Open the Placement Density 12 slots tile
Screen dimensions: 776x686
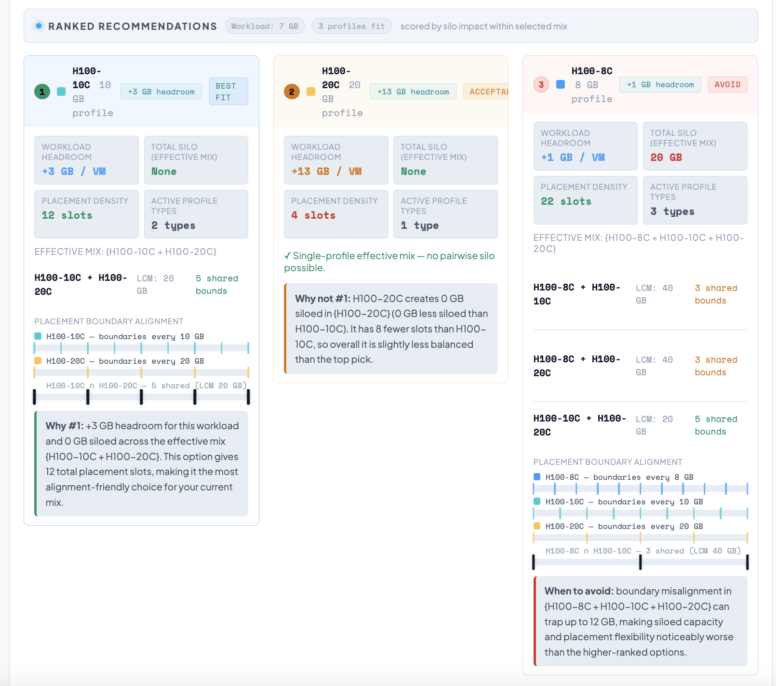(86, 214)
